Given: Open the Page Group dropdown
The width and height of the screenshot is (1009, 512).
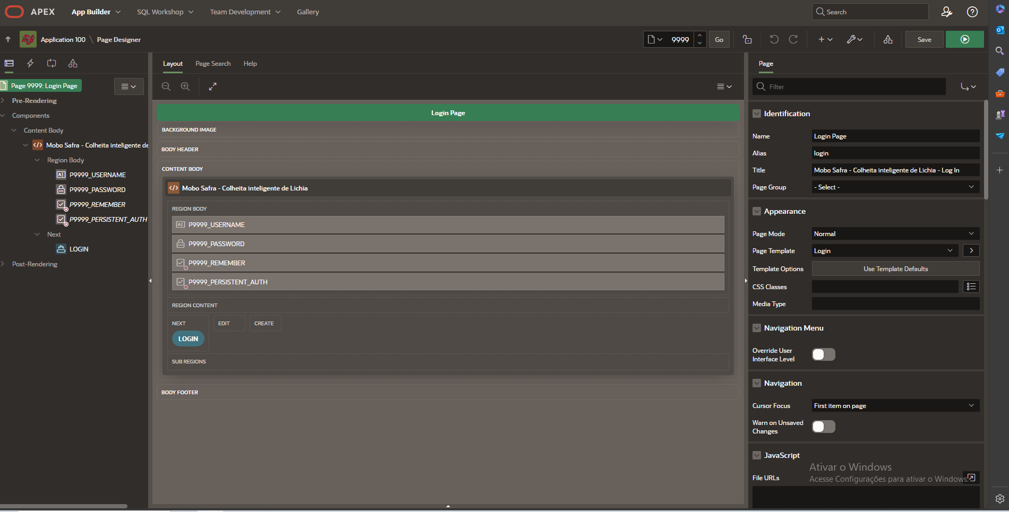Looking at the screenshot, I should pos(895,187).
